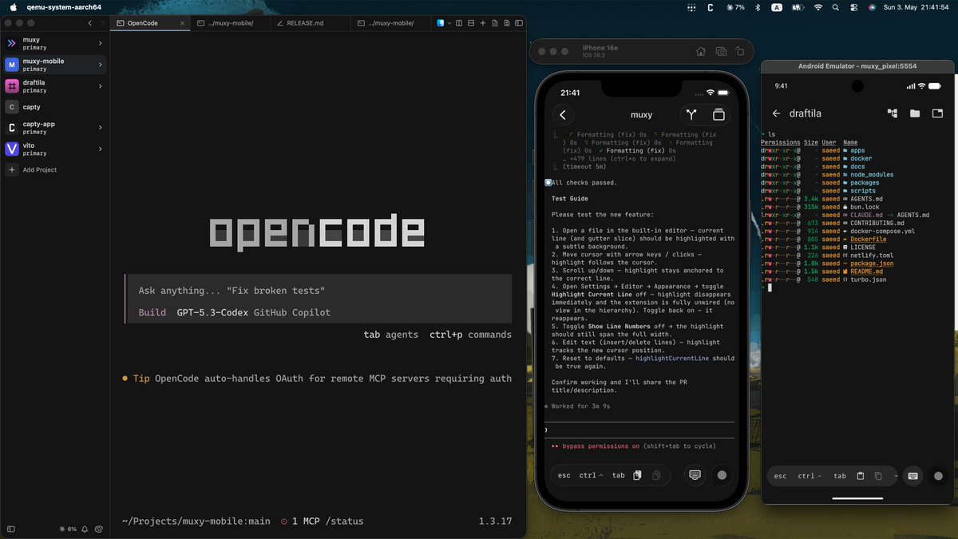Show the keyboard on iPhone simulator

695,475
